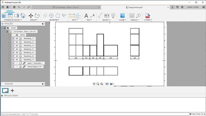Activate the Move tool
Viewport: 206px width, 116px height.
pyautogui.click(x=31, y=16)
